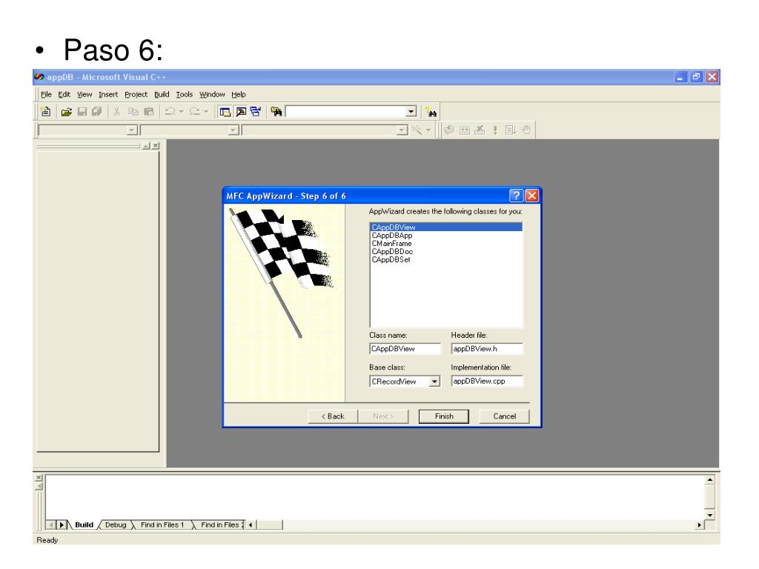Select CAppDBView in the class list
Viewport: 759px width, 569px height.
(x=446, y=227)
